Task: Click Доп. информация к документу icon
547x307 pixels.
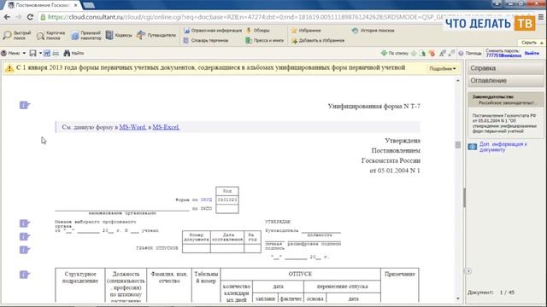Action: 473,147
